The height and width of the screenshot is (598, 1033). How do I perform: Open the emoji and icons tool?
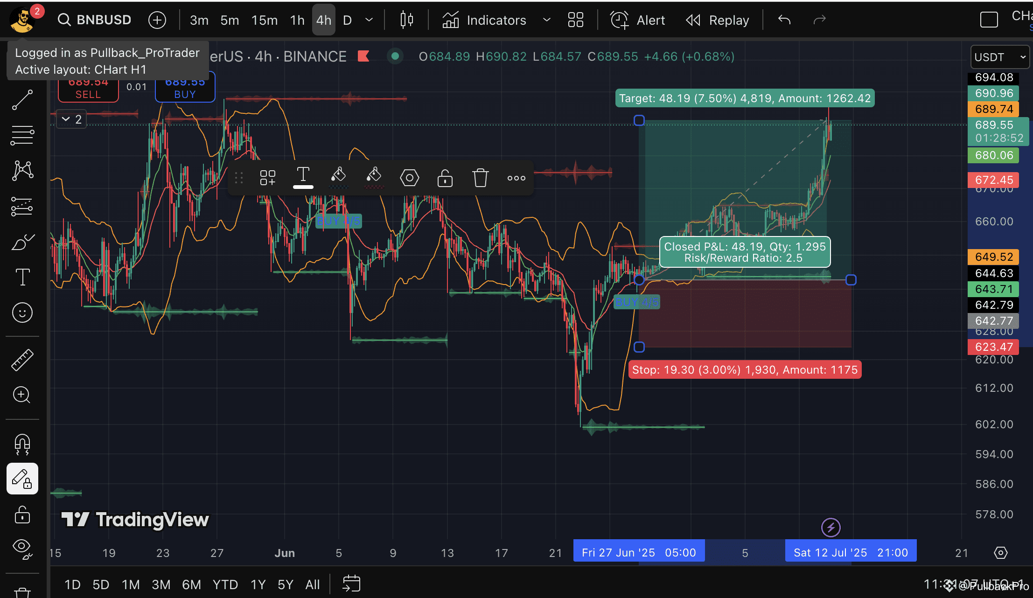pos(22,313)
